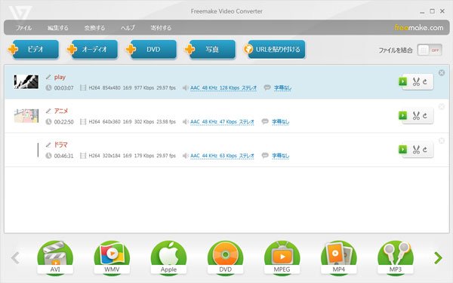Select the ドラマ file name
Viewport: 453px width, 283px height.
coord(61,145)
